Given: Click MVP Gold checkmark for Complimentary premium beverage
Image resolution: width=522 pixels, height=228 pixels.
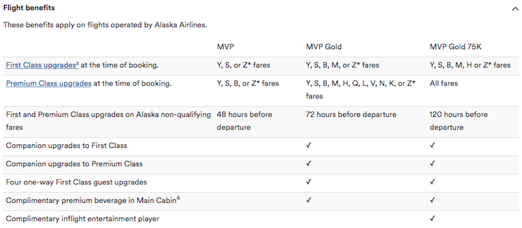Looking at the screenshot, I should [x=309, y=200].
